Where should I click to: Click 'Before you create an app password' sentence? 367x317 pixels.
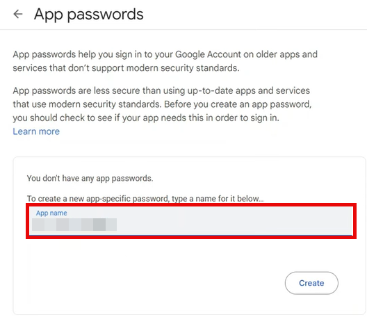point(238,104)
